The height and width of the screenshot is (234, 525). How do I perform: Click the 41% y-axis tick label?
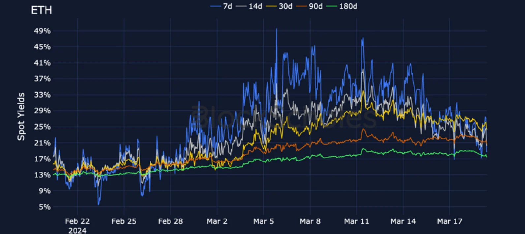point(42,63)
